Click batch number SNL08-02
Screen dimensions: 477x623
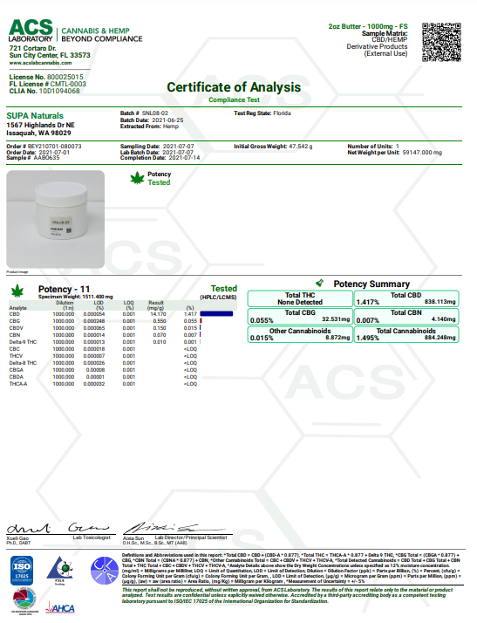(155, 113)
